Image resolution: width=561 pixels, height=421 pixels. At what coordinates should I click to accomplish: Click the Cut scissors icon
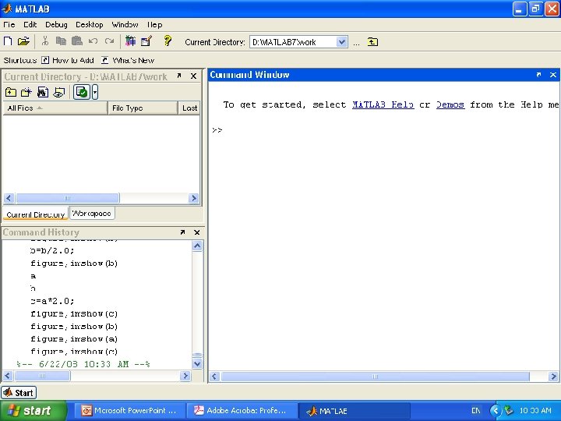(x=45, y=41)
